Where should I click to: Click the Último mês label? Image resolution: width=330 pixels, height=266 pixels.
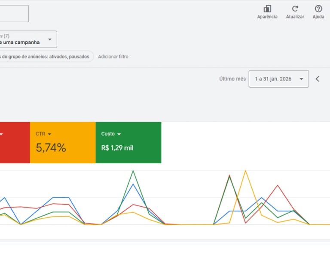[232, 79]
